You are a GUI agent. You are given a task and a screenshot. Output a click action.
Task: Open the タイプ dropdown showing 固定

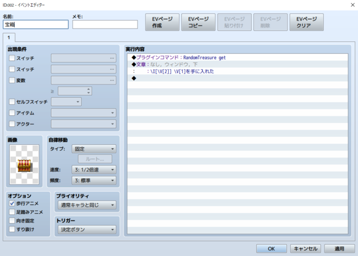[94, 149]
